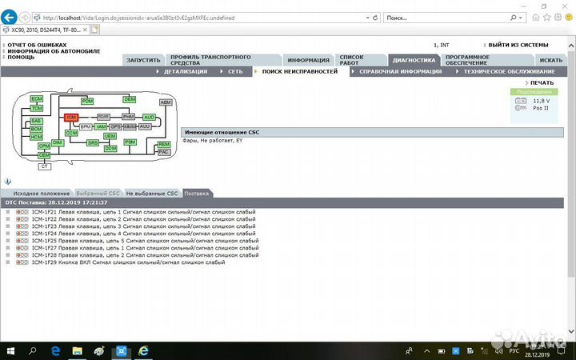Open the Программное обеспечение tab

[466, 60]
